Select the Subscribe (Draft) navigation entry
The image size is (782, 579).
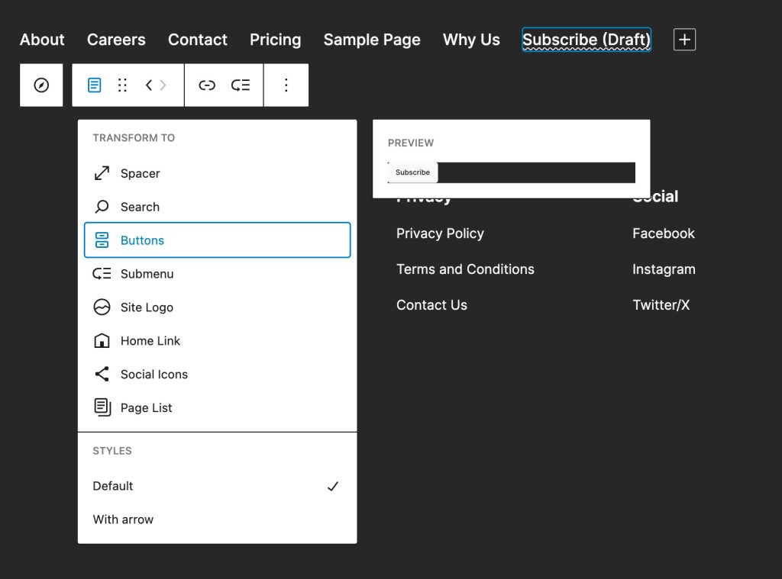(586, 39)
